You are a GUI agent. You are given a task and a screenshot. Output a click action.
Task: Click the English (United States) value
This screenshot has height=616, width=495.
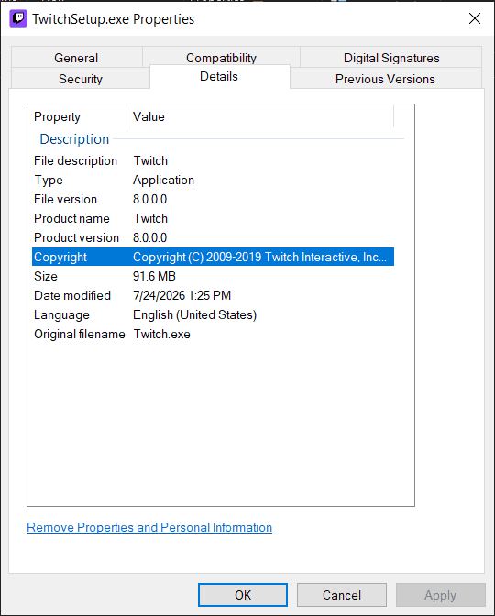[195, 314]
